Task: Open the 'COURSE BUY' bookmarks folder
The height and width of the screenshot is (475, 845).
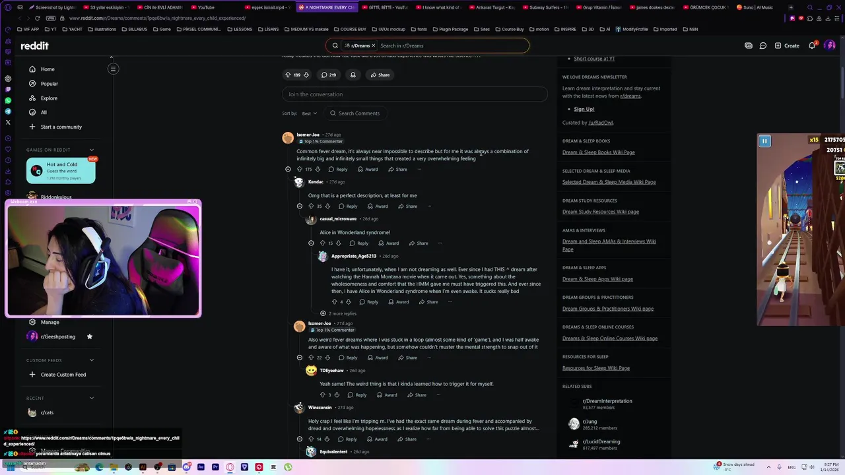Action: [350, 29]
